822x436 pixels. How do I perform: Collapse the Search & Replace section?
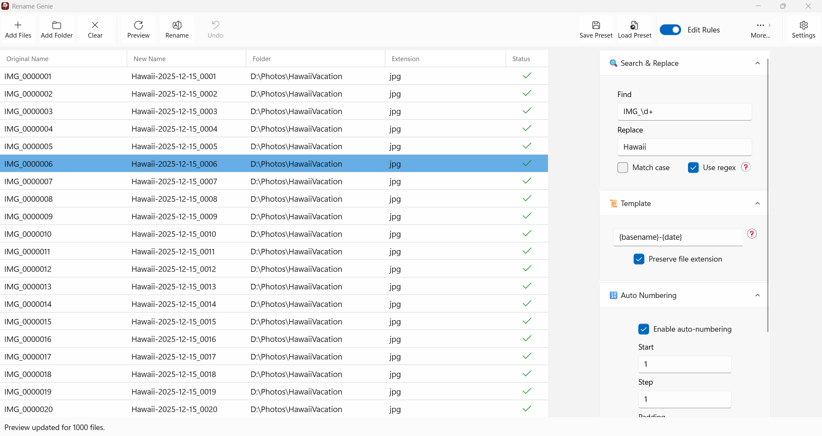click(757, 63)
